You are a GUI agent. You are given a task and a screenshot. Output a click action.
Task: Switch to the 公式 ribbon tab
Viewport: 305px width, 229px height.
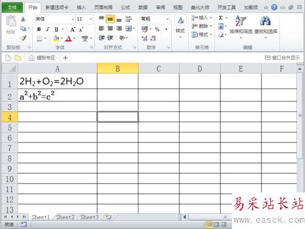coord(125,7)
